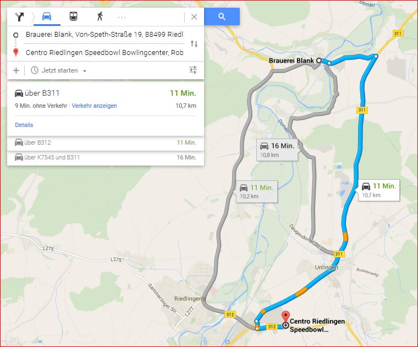Click the red Centro Riedlingen destination pin

[286, 317]
